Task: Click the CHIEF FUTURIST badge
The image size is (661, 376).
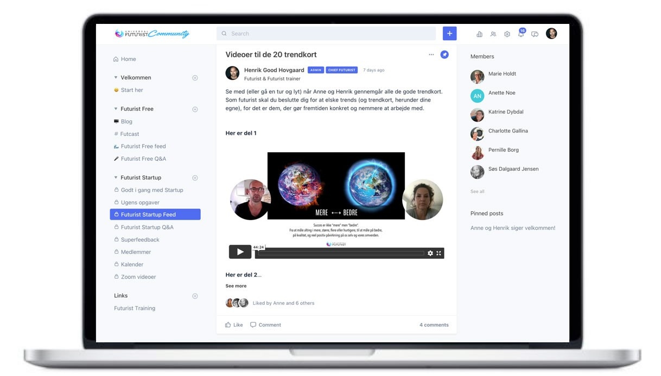Action: click(x=342, y=70)
